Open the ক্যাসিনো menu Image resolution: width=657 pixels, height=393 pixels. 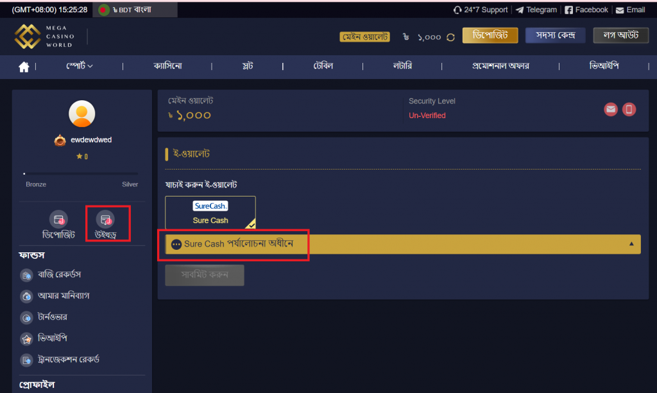(x=167, y=66)
